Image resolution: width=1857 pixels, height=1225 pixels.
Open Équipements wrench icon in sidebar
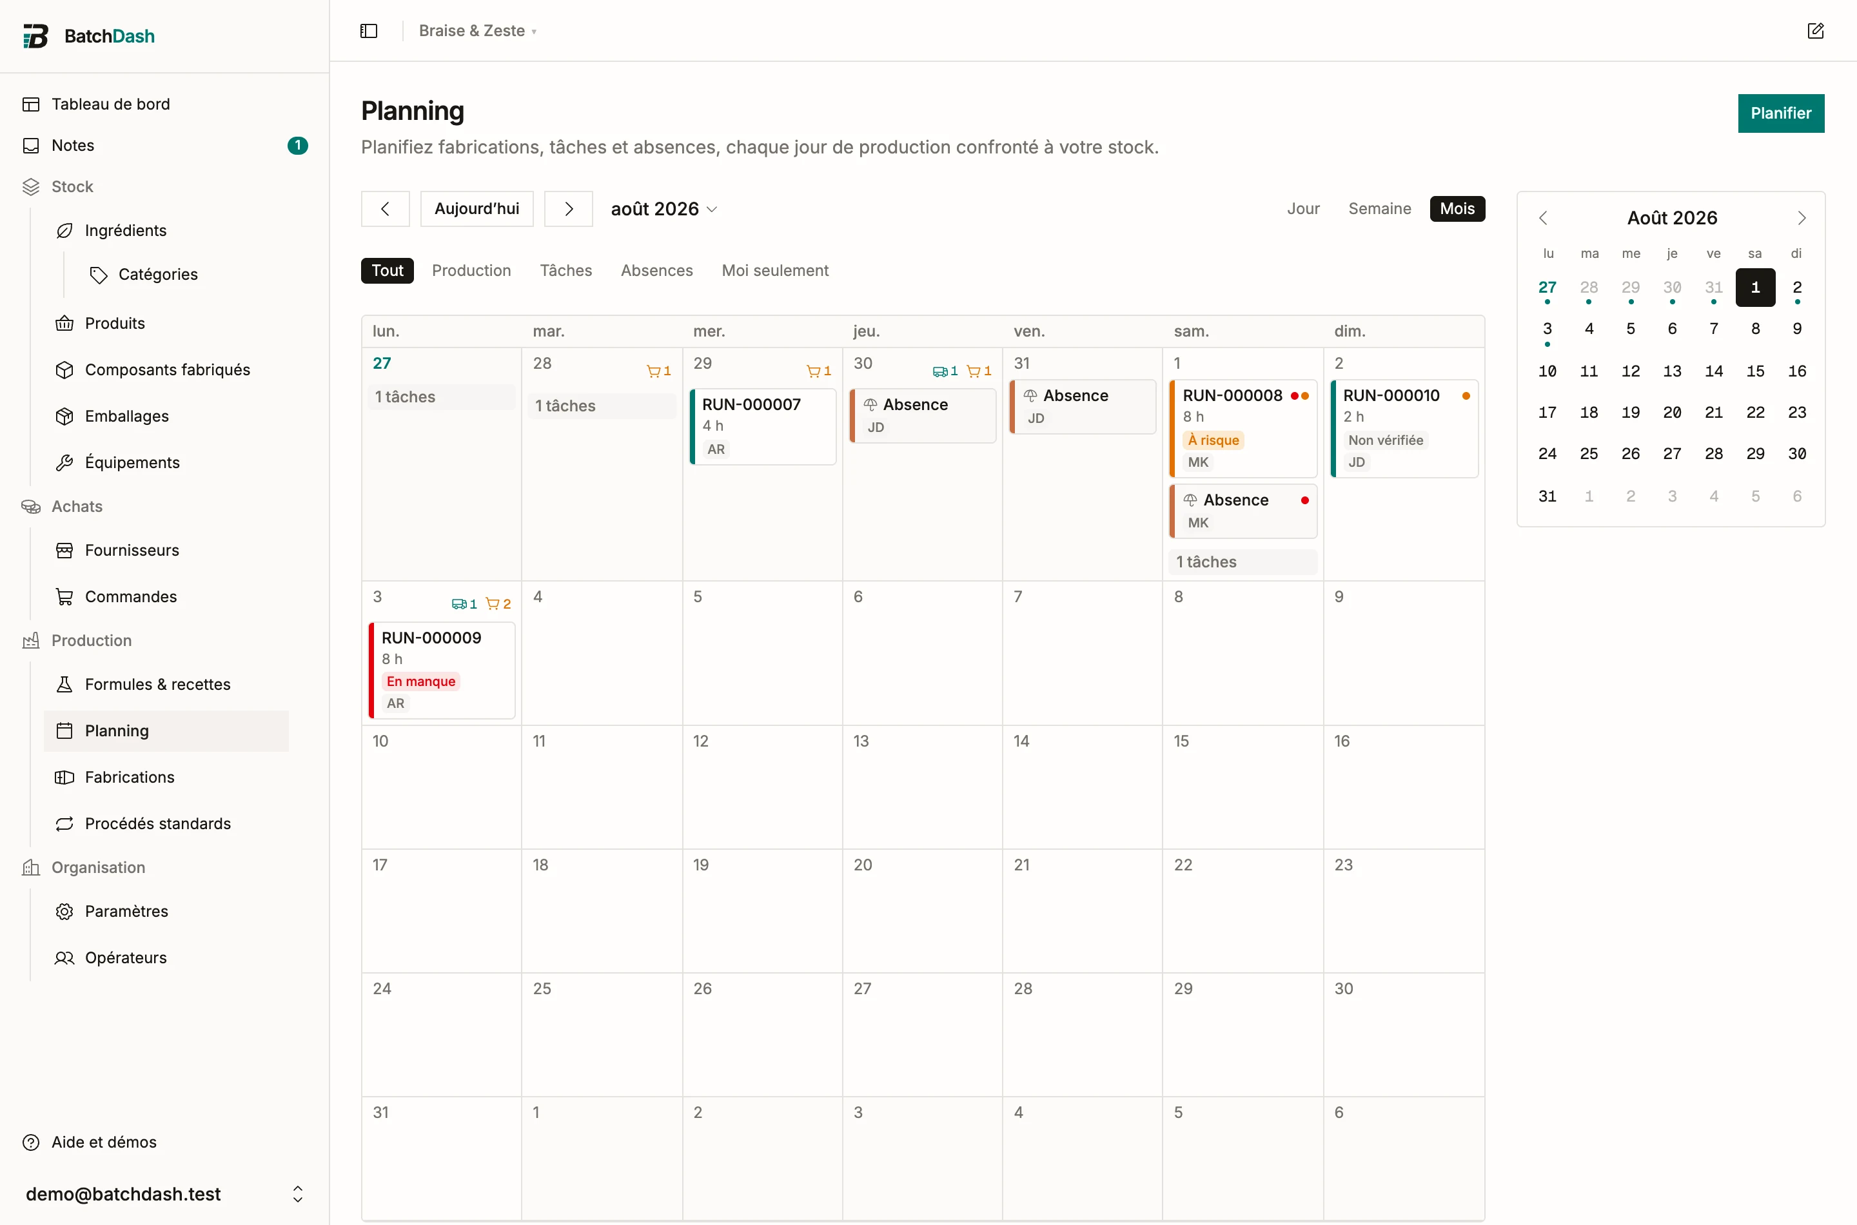(x=64, y=462)
